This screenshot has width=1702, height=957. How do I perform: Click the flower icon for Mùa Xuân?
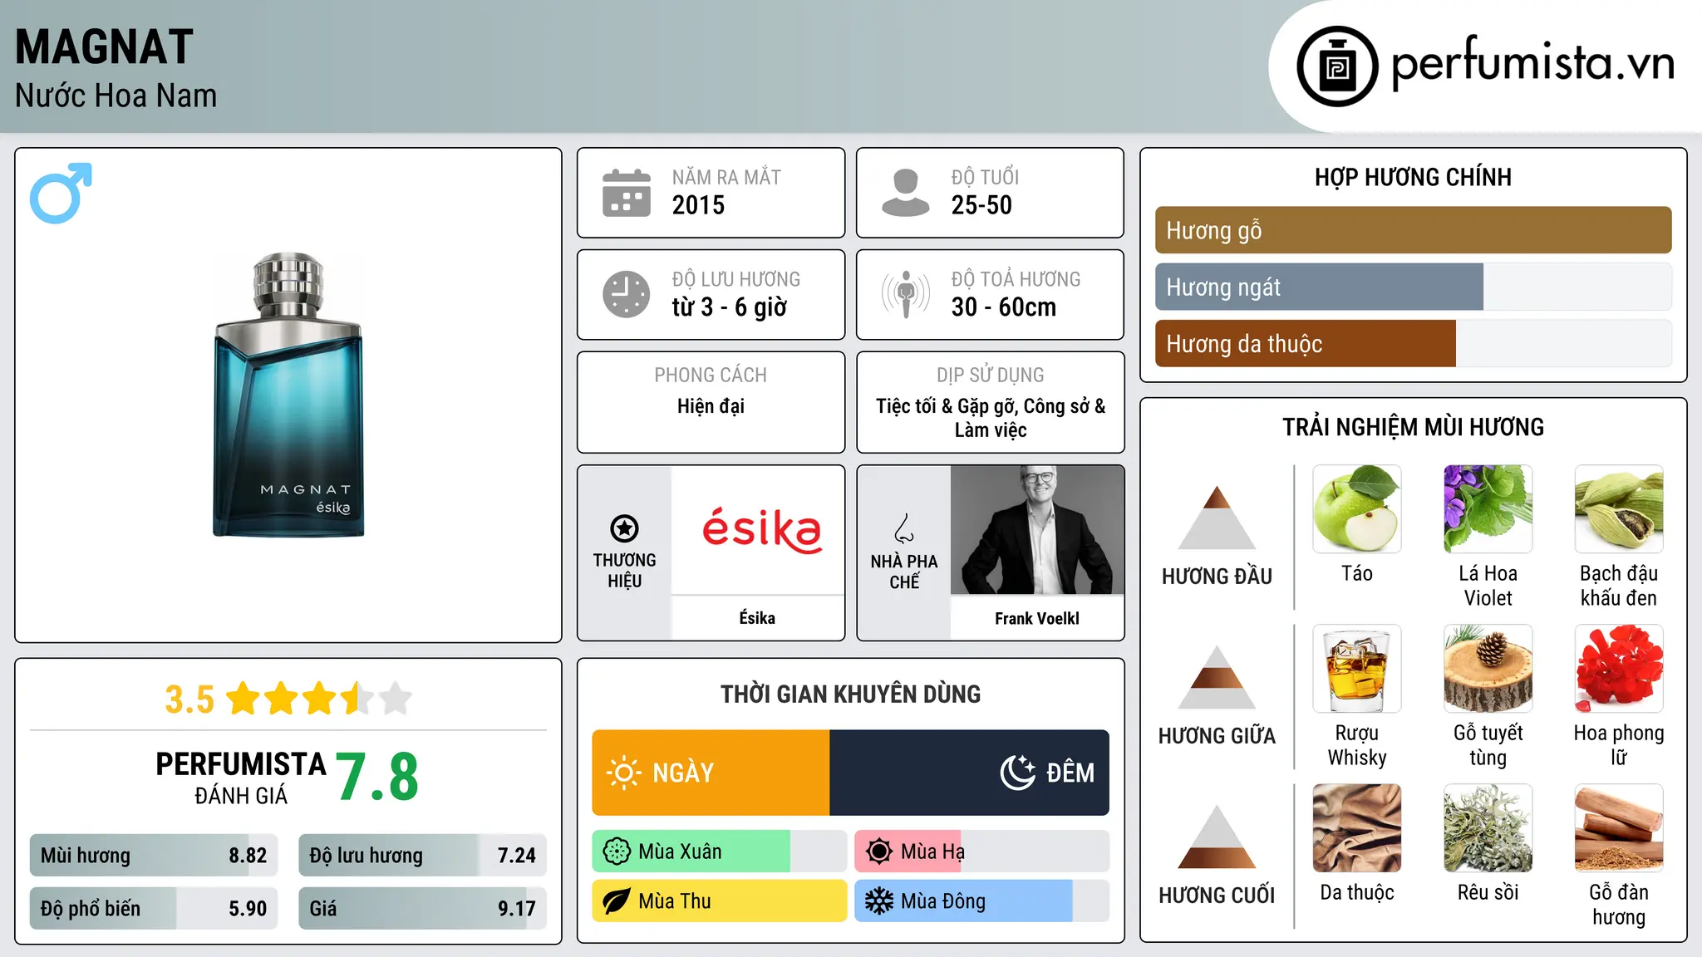point(617,851)
